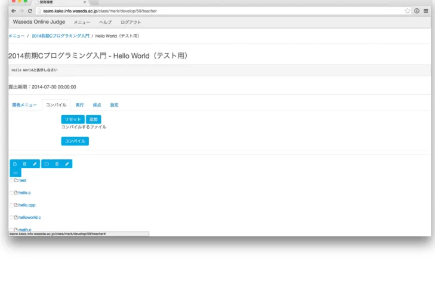Click the open browser tab title
This screenshot has width=435, height=281.
[47, 2]
